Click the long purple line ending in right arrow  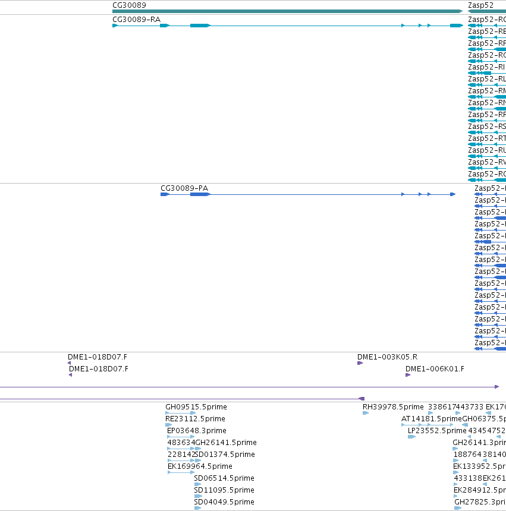249,387
